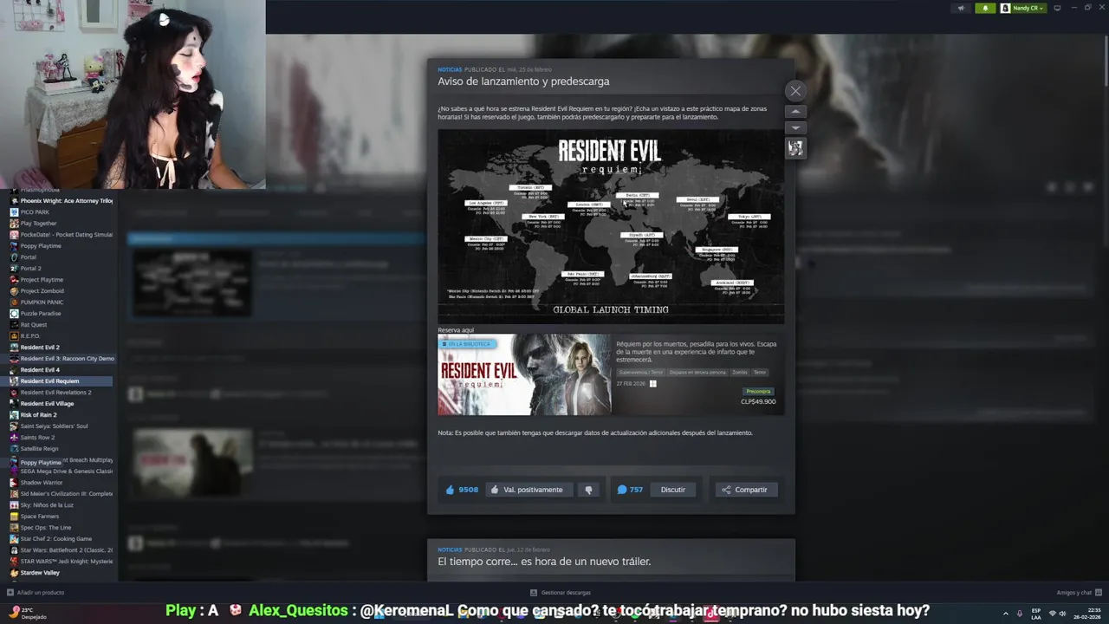This screenshot has width=1109, height=624.
Task: Select PocketDate! in library list
Action: 61,235
